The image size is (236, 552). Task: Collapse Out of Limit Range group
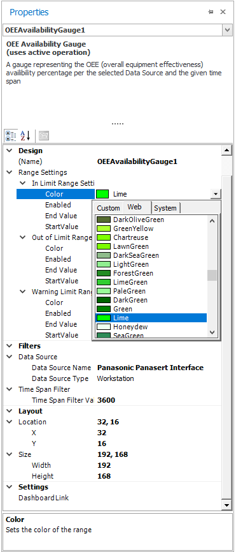click(22, 237)
